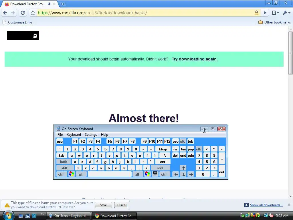Click the down arrow key

click(x=183, y=174)
